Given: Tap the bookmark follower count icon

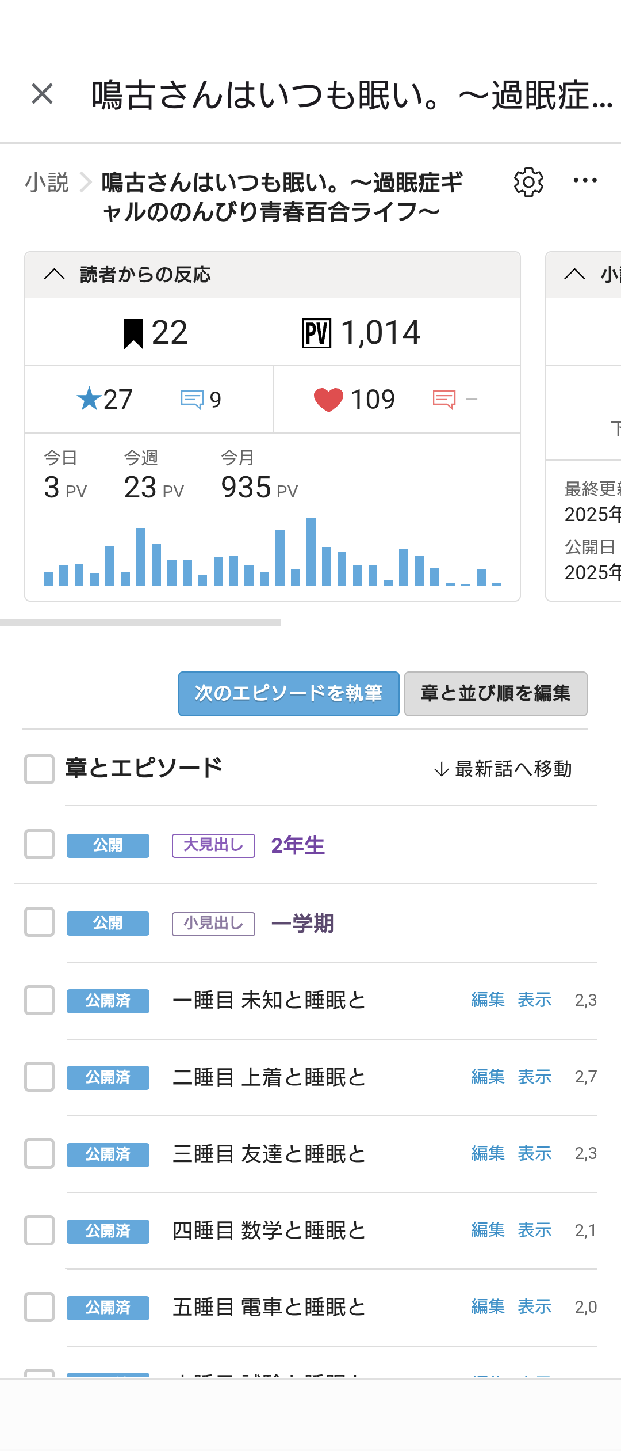Looking at the screenshot, I should (x=133, y=333).
